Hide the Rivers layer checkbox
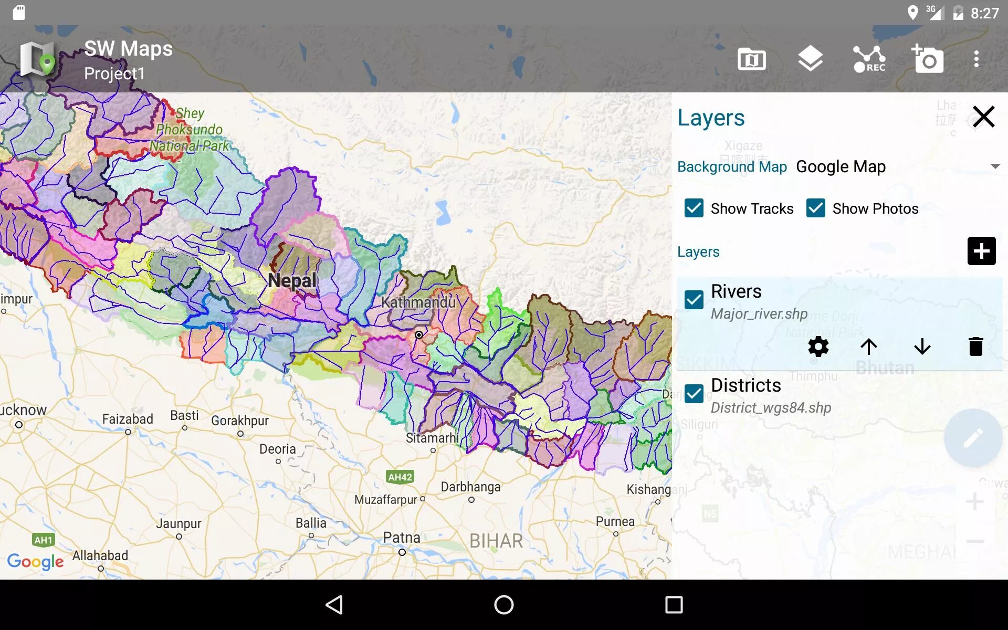This screenshot has width=1008, height=630. 694,300
